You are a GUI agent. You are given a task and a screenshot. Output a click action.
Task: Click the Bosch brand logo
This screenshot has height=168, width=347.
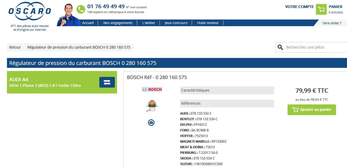coord(152,89)
